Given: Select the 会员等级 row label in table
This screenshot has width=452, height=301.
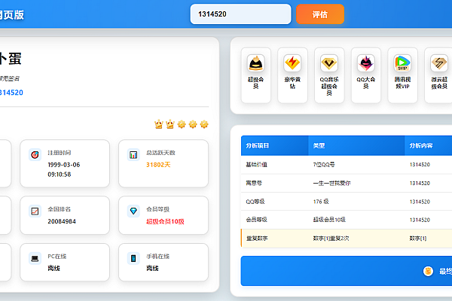Looking at the screenshot, I should 256,220.
